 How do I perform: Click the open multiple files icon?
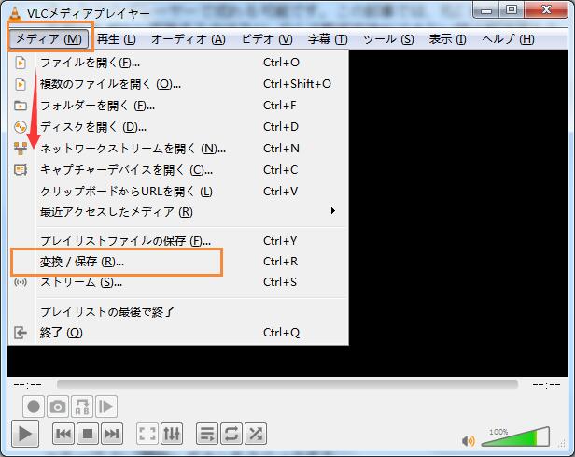tap(21, 84)
